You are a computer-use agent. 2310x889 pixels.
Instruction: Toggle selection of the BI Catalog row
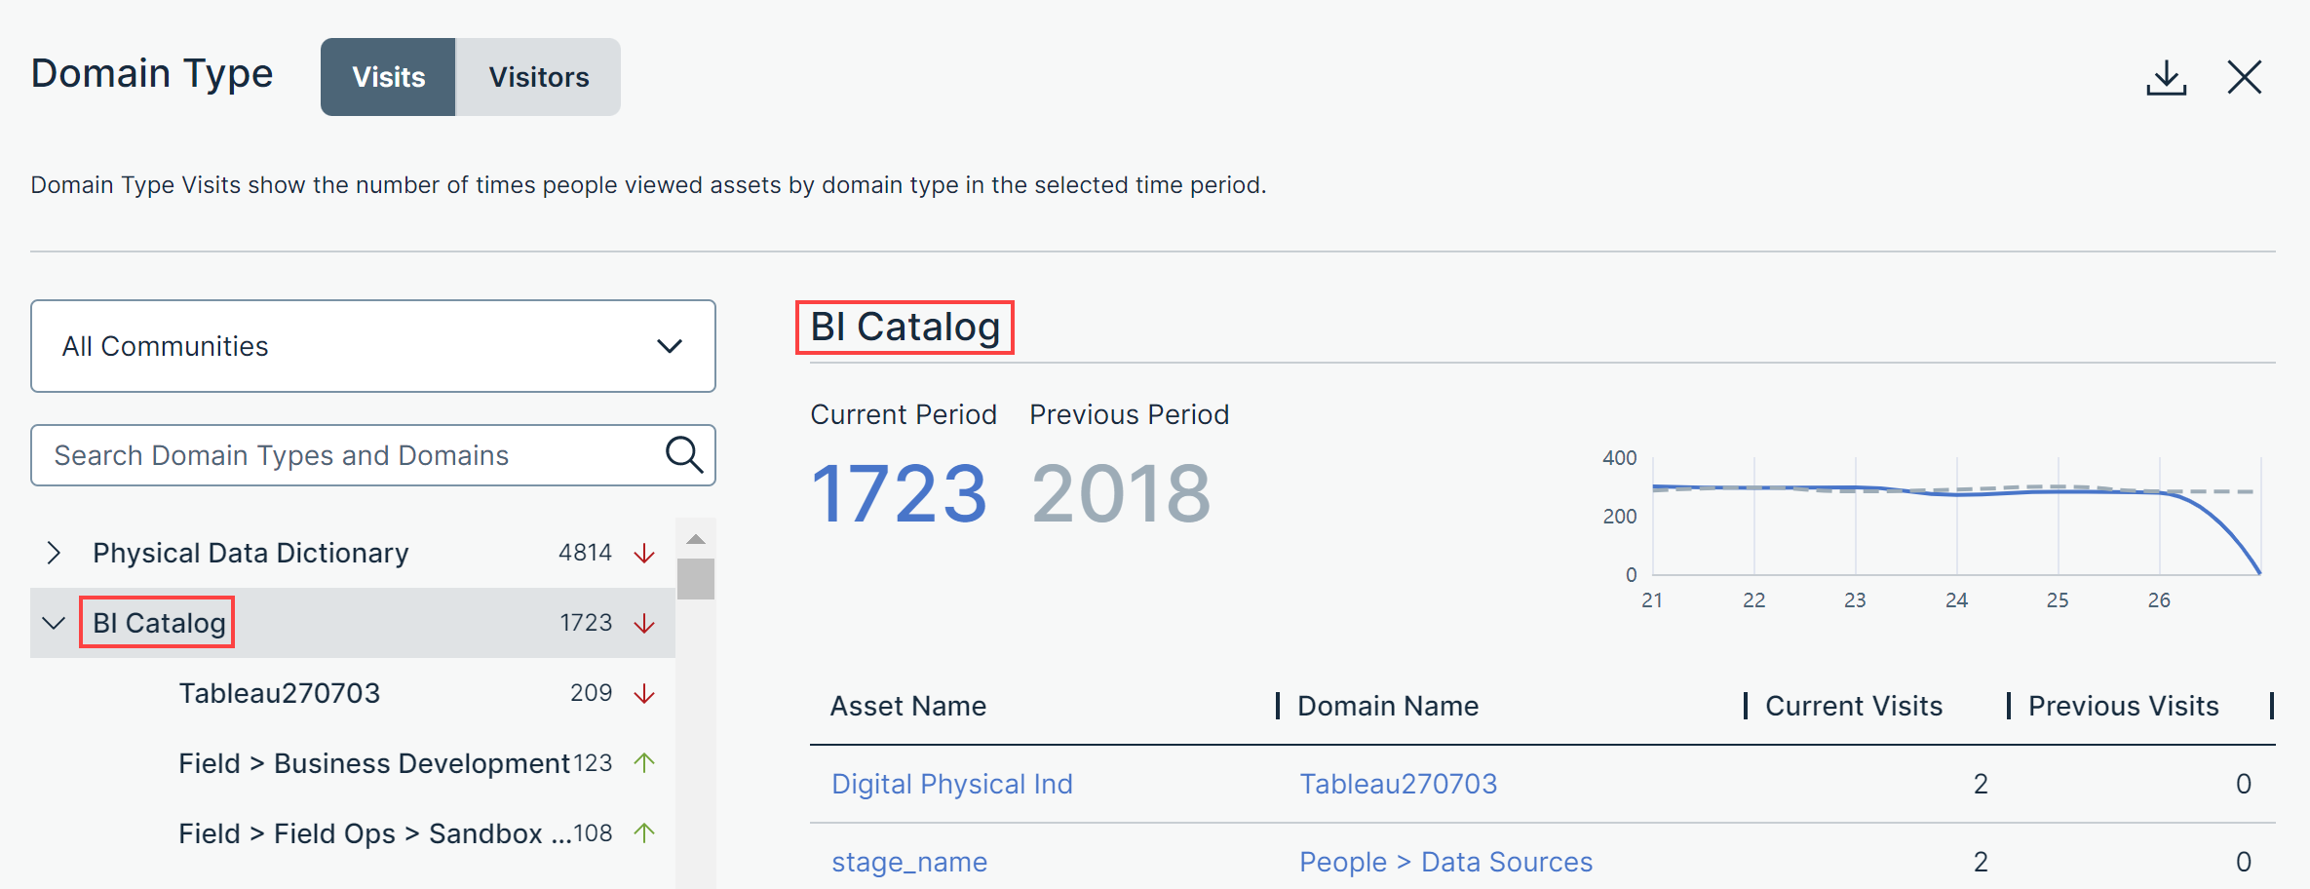[x=156, y=622]
